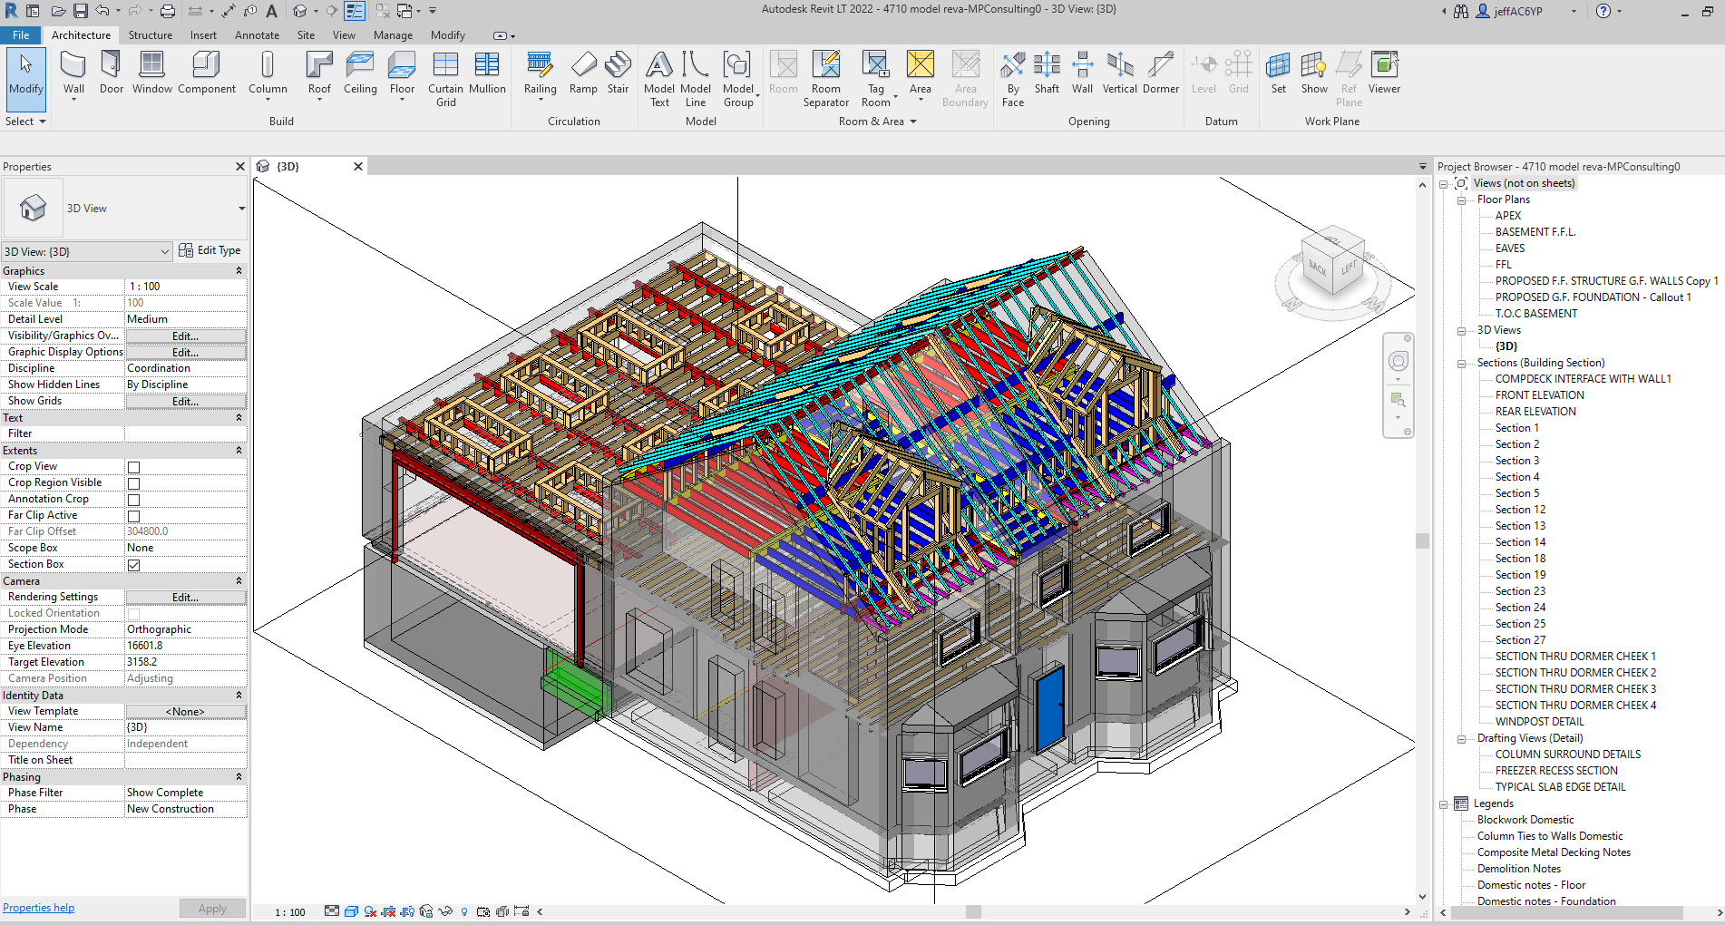Open the Properties help link
1725x925 pixels.
pos(38,908)
